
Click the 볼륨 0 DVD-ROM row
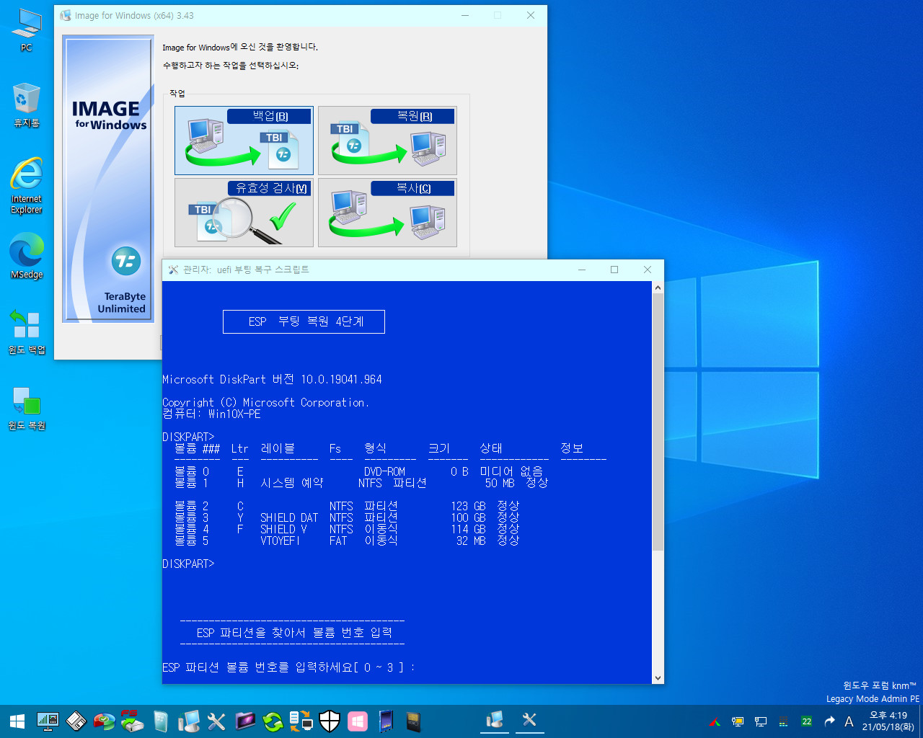(x=358, y=471)
